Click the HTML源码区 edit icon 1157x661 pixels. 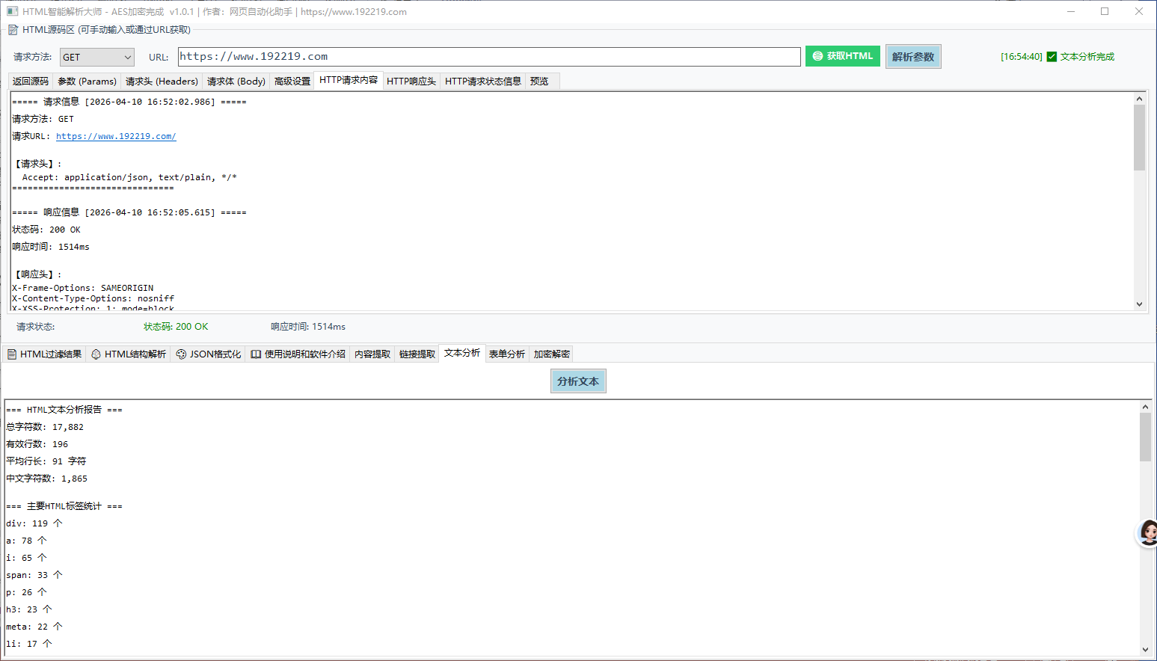click(13, 30)
